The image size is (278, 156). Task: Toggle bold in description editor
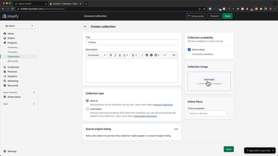click(111, 55)
